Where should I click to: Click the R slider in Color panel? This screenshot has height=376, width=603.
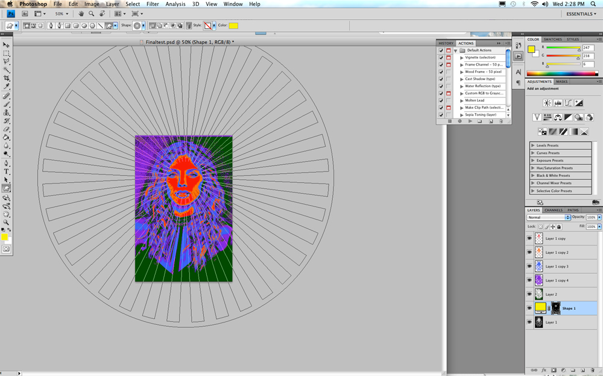click(x=563, y=48)
